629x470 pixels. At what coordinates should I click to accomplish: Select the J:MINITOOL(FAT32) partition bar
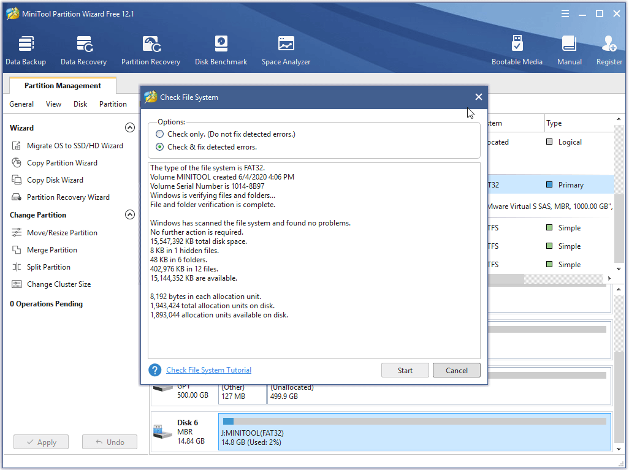[x=414, y=431]
